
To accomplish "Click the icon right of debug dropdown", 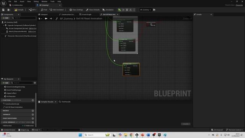I will 154,10.
